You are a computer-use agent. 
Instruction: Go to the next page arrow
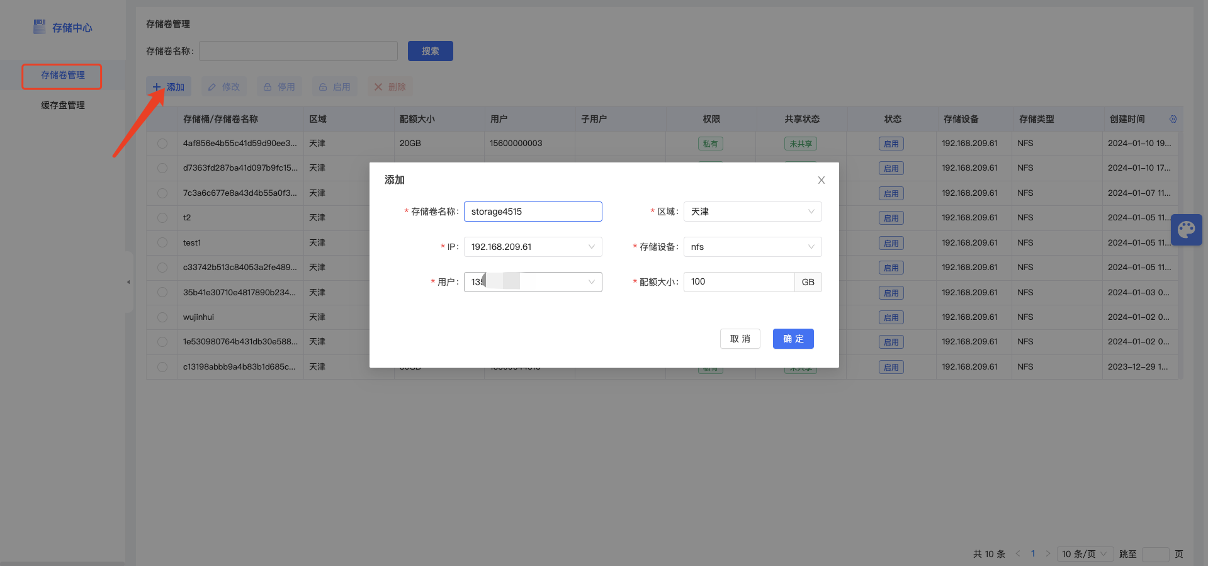click(1048, 554)
